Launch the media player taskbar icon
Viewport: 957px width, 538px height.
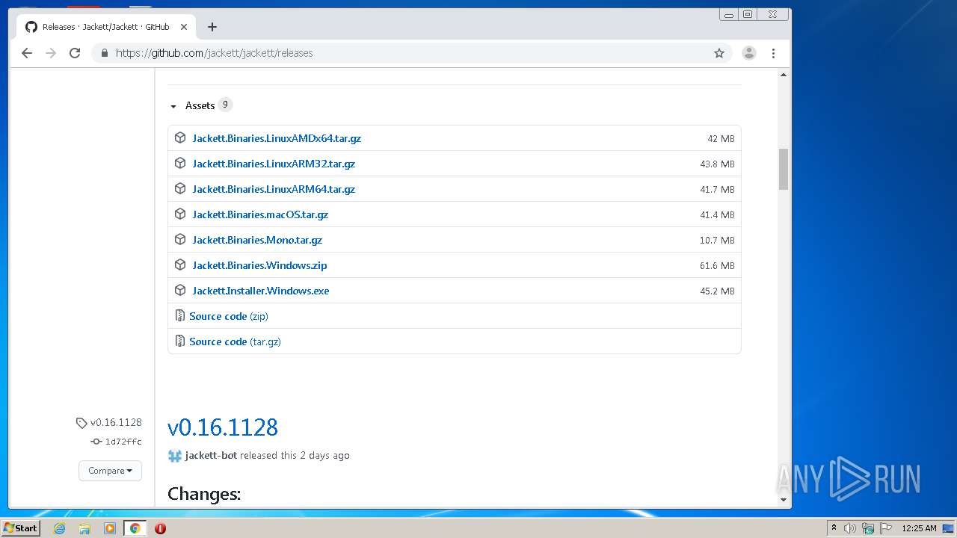click(x=110, y=528)
